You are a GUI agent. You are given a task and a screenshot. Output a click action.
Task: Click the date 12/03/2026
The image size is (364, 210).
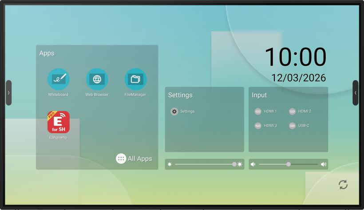coord(299,78)
